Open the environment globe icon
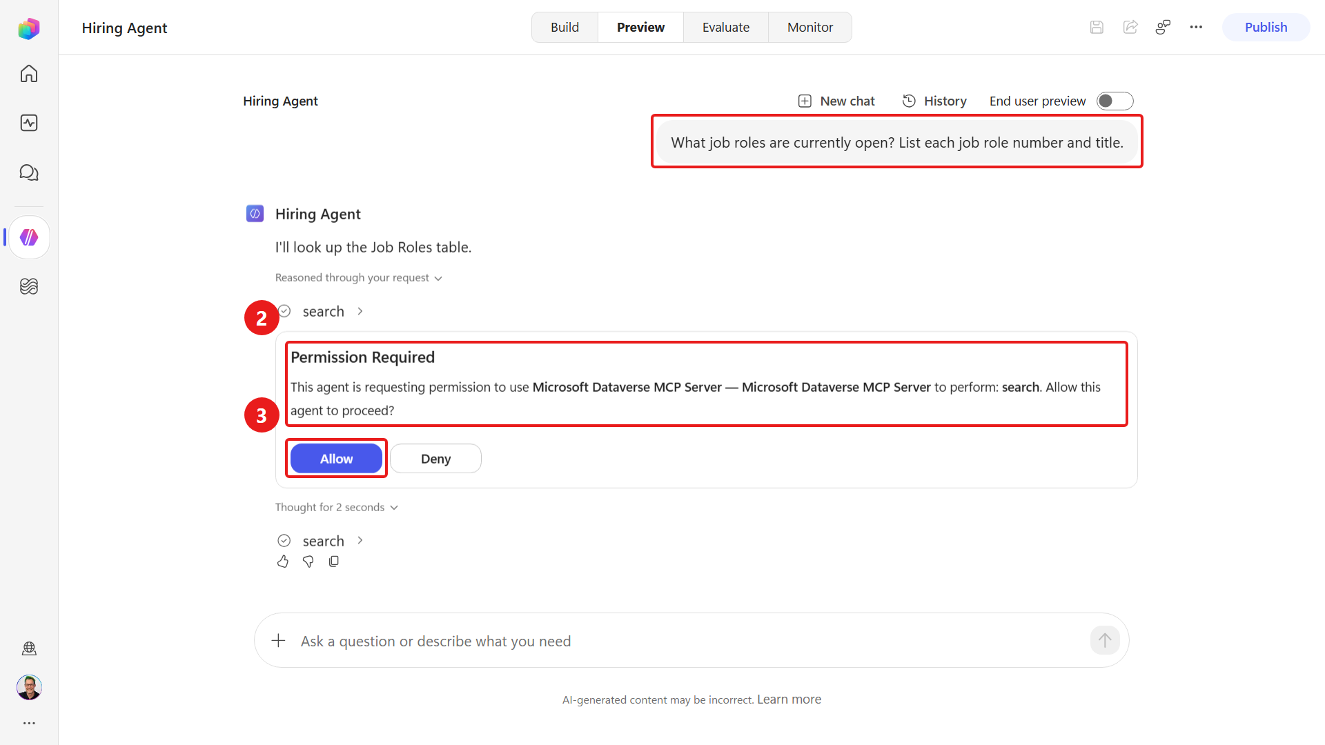The width and height of the screenshot is (1325, 745). pyautogui.click(x=29, y=648)
